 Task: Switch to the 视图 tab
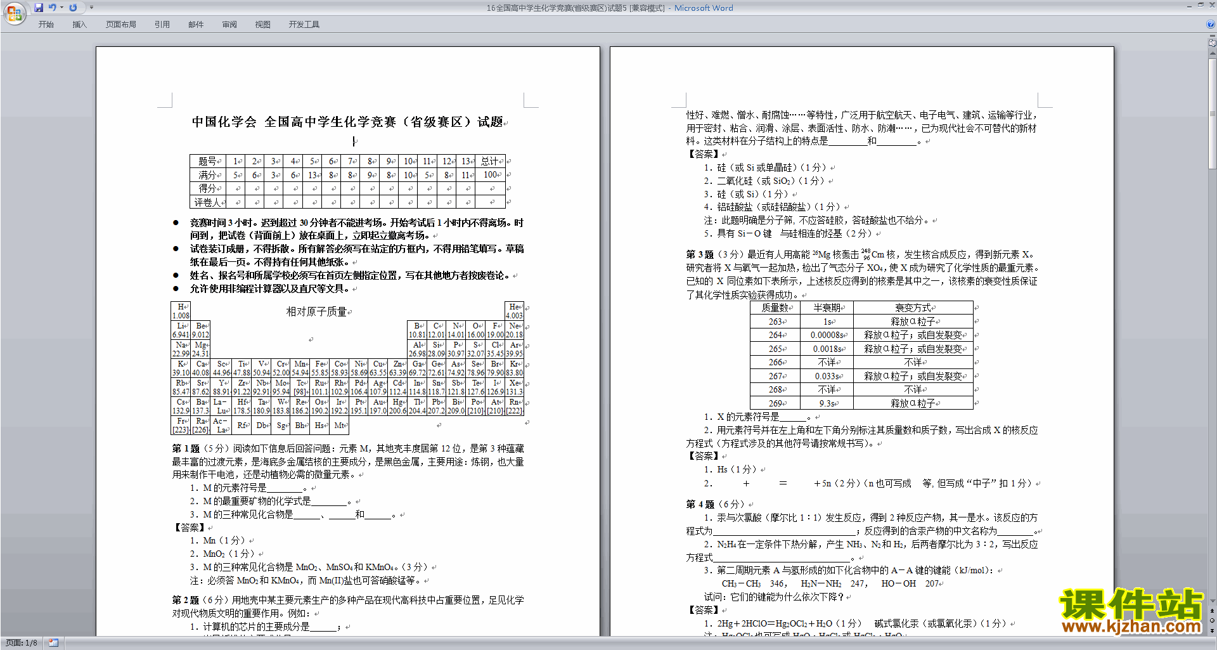tap(263, 25)
